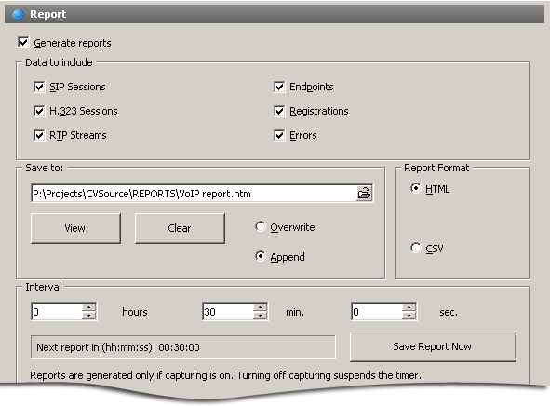Increase the seconds spinner value
This screenshot has height=406, width=550.
[x=409, y=307]
